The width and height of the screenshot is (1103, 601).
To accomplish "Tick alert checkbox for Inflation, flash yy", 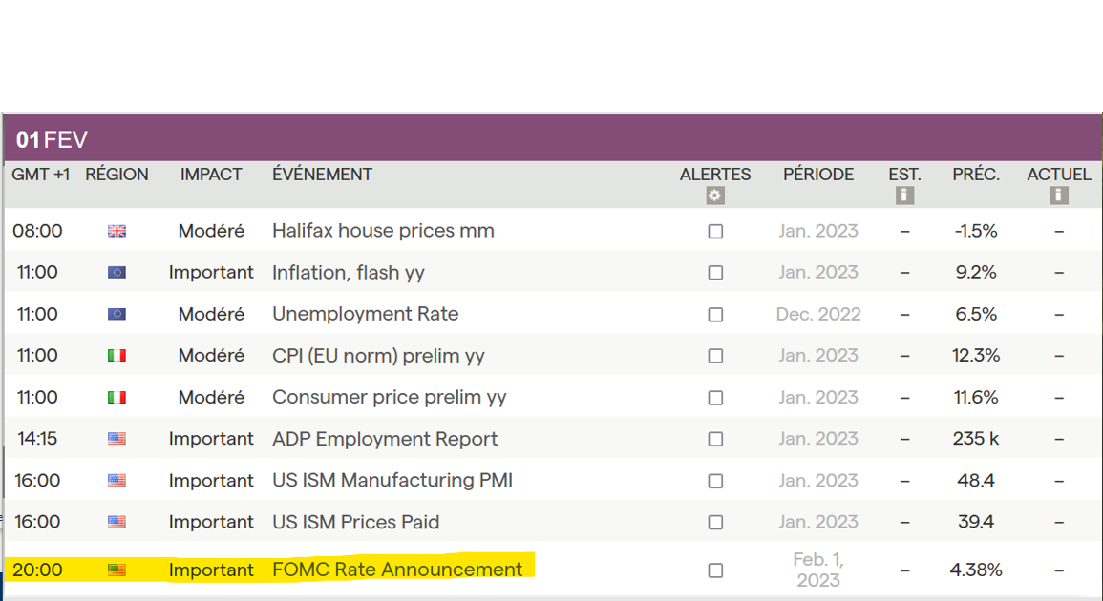I will [715, 273].
